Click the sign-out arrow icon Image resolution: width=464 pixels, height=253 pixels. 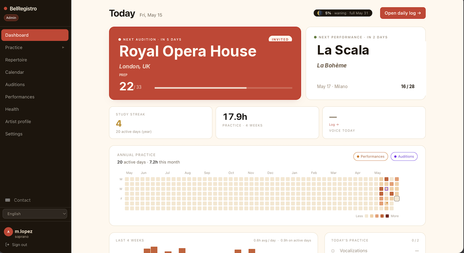point(7,245)
